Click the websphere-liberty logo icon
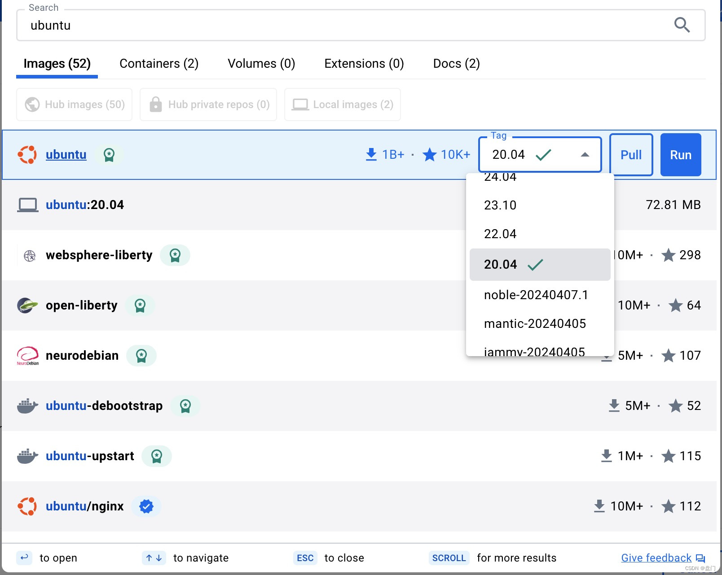Image resolution: width=722 pixels, height=575 pixels. pos(30,256)
